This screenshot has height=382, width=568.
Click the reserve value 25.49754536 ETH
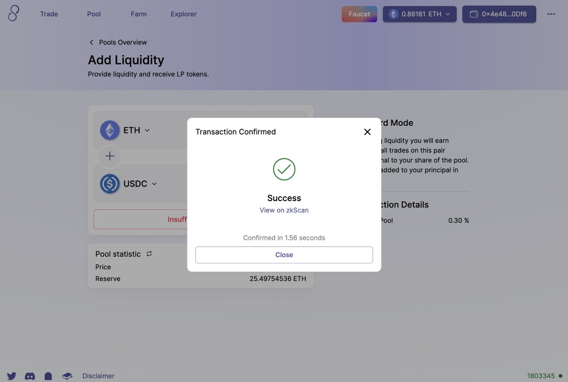coord(278,279)
